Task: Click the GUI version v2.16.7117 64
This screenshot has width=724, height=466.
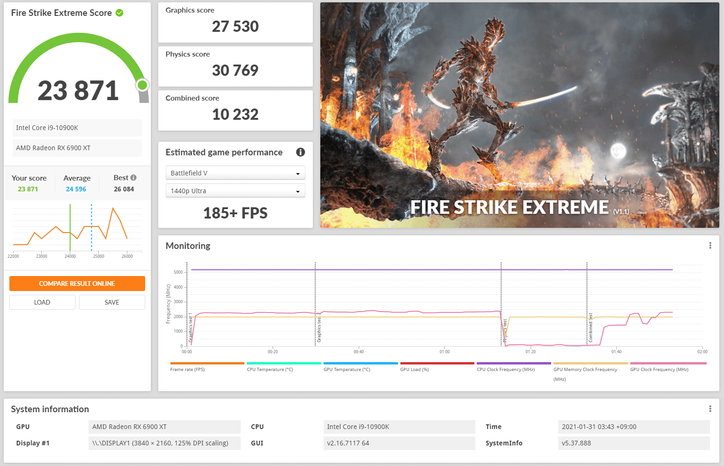Action: [x=399, y=443]
